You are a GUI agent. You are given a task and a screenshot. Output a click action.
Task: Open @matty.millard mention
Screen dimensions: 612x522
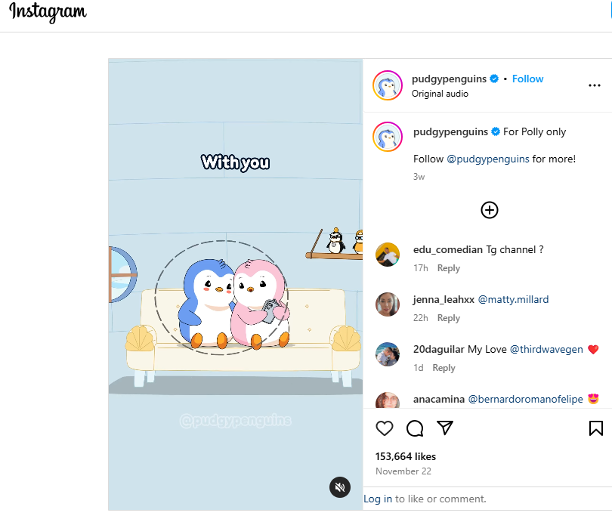513,300
